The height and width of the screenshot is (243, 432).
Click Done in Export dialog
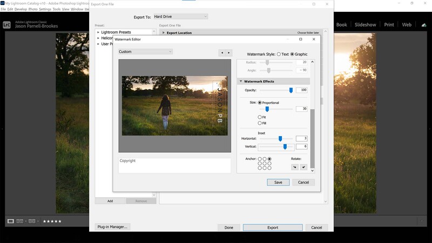tap(228, 227)
